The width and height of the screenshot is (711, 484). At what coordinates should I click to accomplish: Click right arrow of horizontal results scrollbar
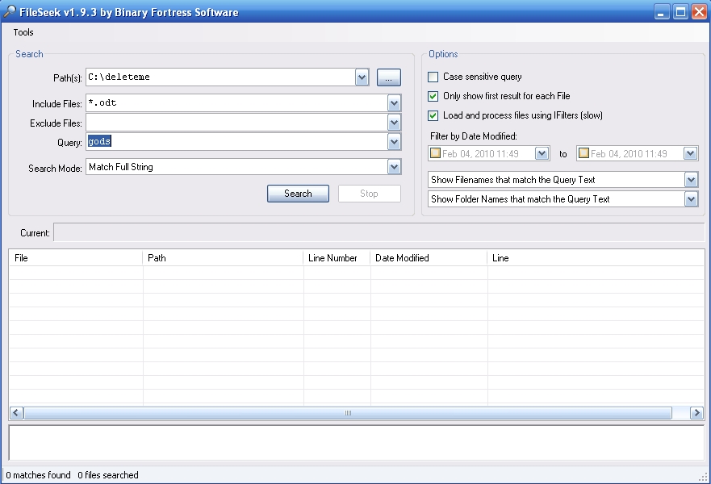click(696, 413)
